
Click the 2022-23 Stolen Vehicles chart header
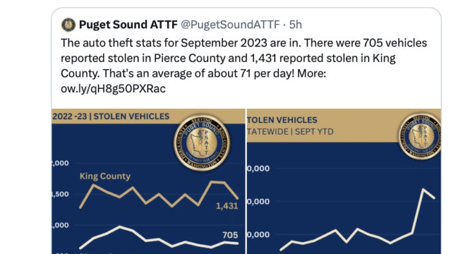[x=111, y=117]
